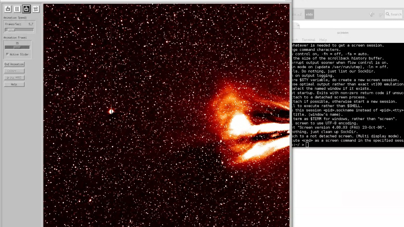Click the 'screen' terminal window title
This screenshot has width=404, height=227.
342,32
